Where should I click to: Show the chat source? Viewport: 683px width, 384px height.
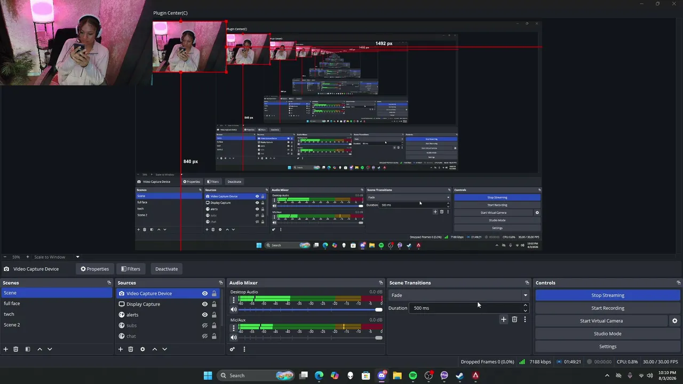[x=205, y=336]
